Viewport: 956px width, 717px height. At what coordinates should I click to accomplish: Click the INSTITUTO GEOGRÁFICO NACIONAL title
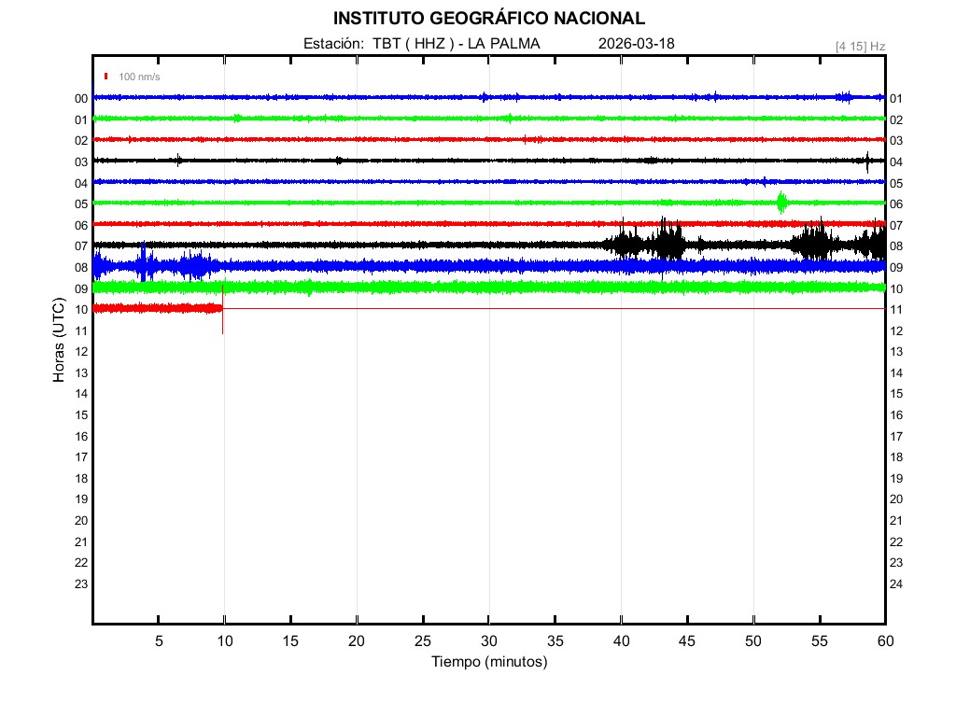pos(488,19)
